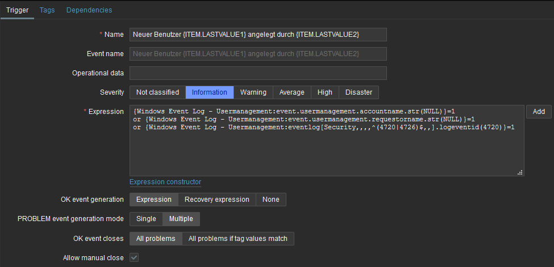Click the Expression box resize handle
This screenshot has height=267, width=554.
(x=520, y=172)
